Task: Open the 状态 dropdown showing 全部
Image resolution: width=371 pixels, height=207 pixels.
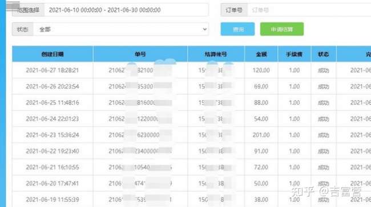Action: coord(121,29)
